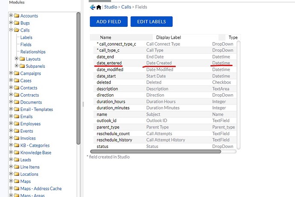Open the date_entered field row

point(165,63)
